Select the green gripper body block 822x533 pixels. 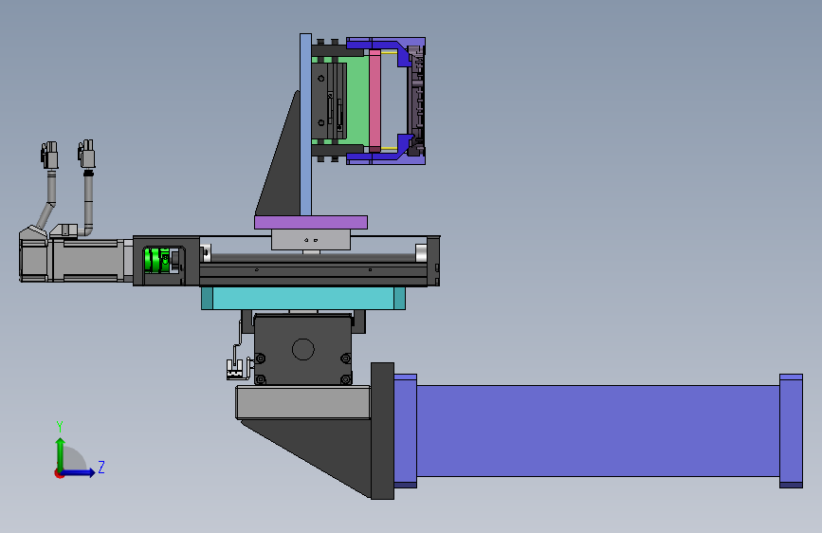pos(356,100)
